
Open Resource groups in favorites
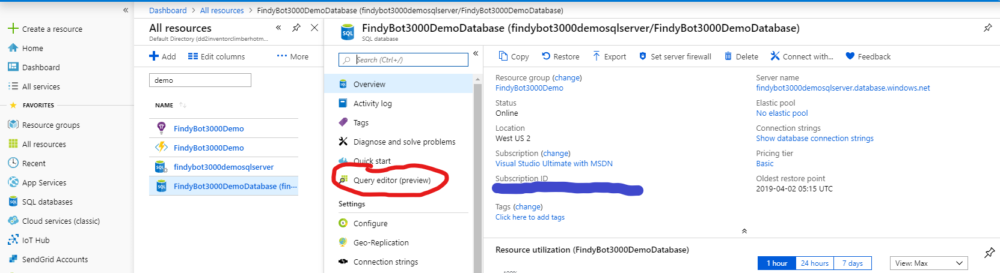(51, 125)
